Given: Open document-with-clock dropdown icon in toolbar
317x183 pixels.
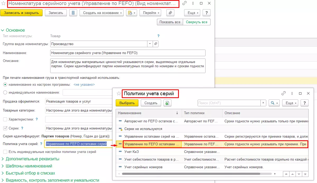Looking at the screenshot, I should coord(131,13).
